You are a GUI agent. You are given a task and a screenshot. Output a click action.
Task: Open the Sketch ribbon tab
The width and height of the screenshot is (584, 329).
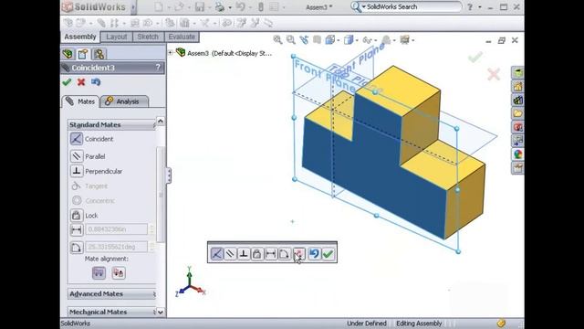(x=148, y=37)
